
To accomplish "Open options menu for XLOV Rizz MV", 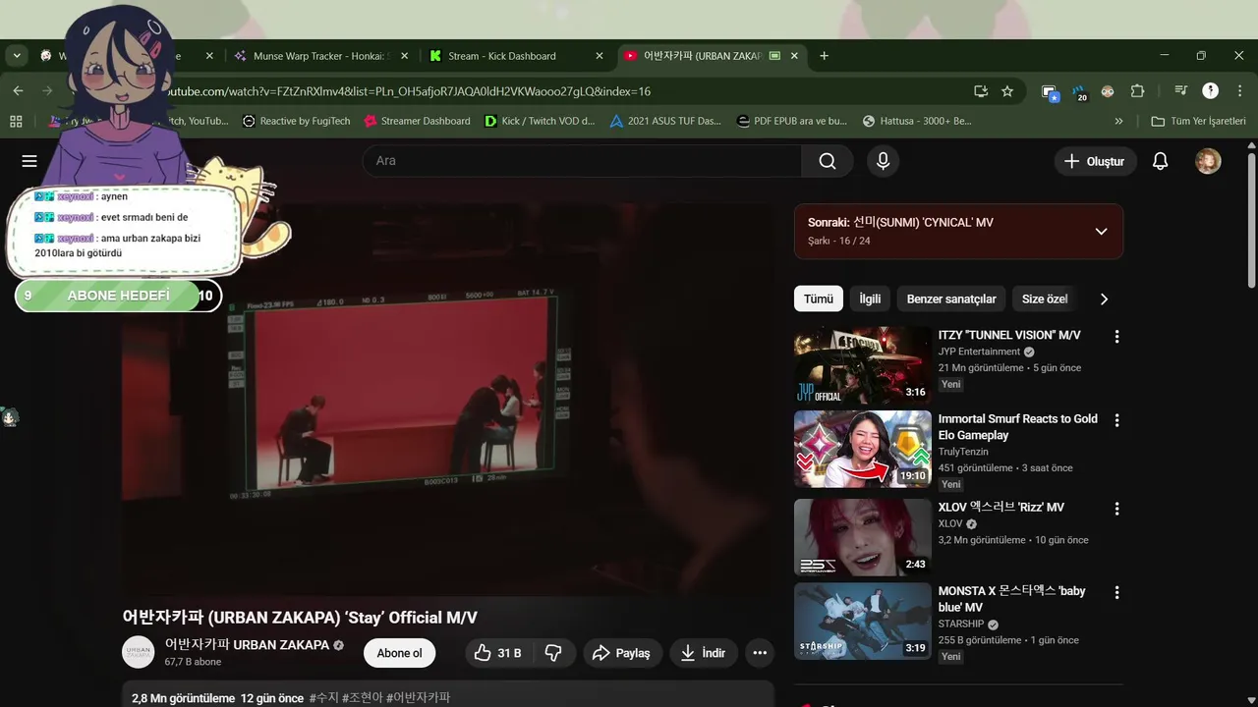I will point(1116,509).
